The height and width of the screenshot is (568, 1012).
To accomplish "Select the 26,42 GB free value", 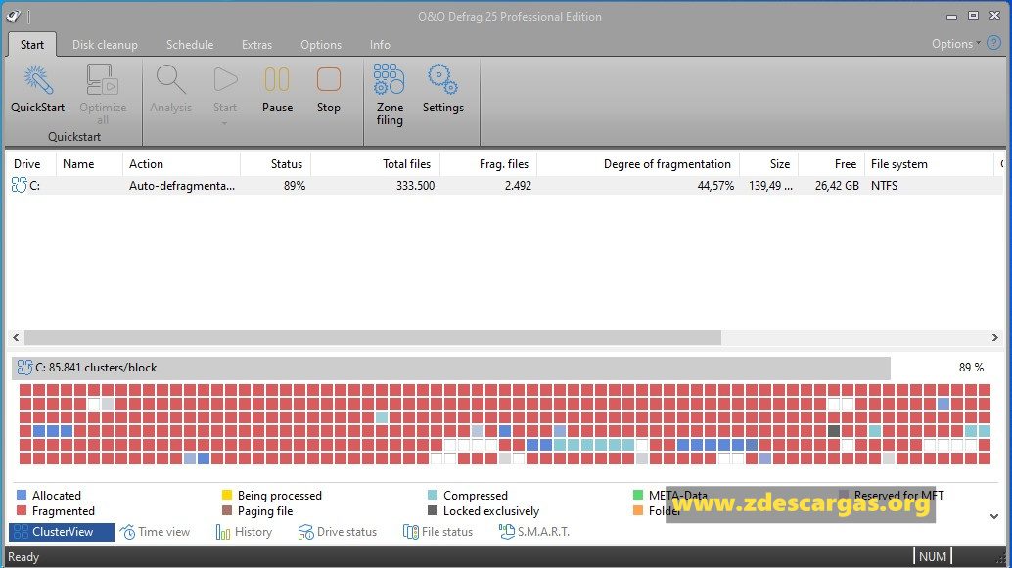I will pos(837,185).
